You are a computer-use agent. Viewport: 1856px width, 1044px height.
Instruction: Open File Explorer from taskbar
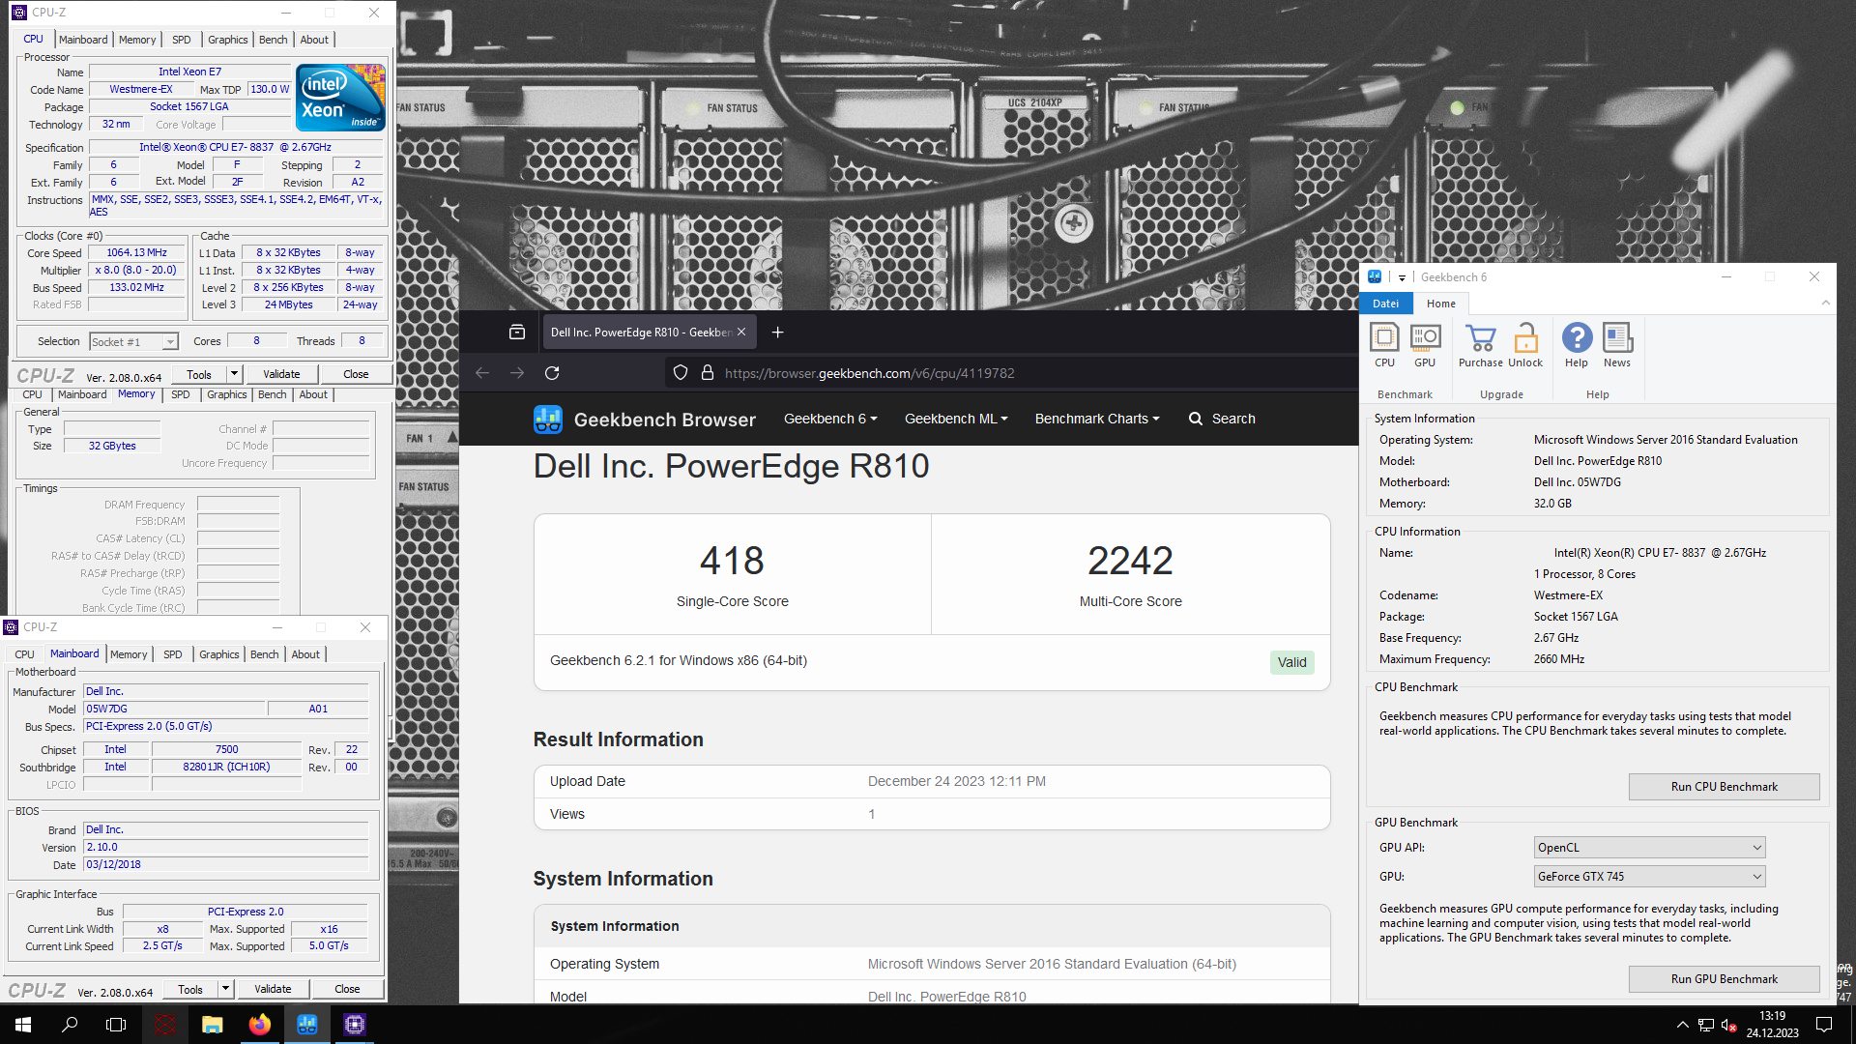click(x=212, y=1025)
